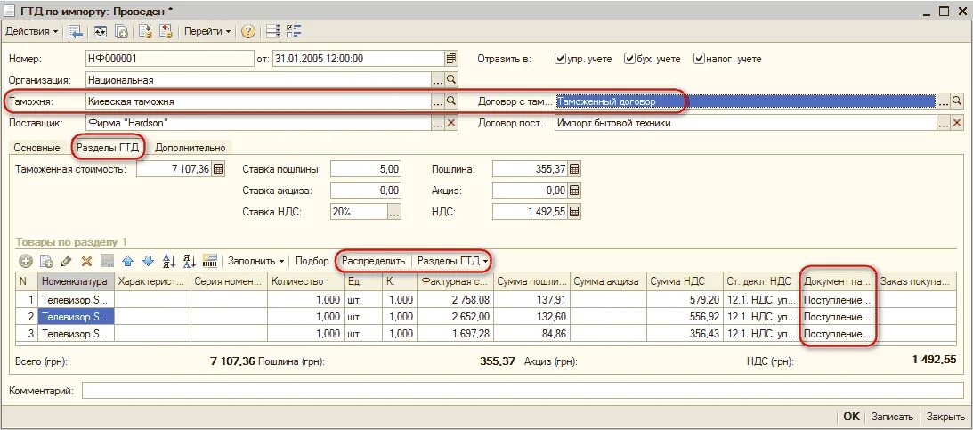Click the Сумма НДС column header
Screen dimensions: 973x430
coord(685,281)
